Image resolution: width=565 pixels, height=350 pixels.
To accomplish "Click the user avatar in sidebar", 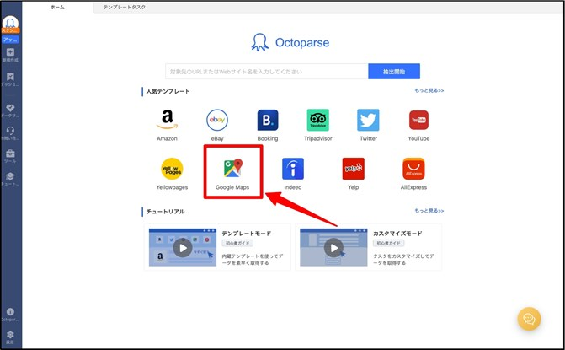I will [10, 23].
